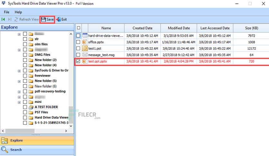The width and height of the screenshot is (269, 156).
Task: Check the A TEST FOLDER checkbox
Action: point(25,107)
